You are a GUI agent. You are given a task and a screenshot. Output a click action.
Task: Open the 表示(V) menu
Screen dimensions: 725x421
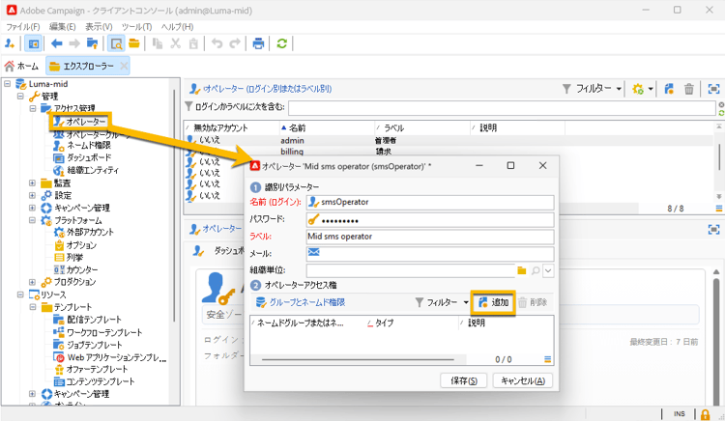(99, 27)
